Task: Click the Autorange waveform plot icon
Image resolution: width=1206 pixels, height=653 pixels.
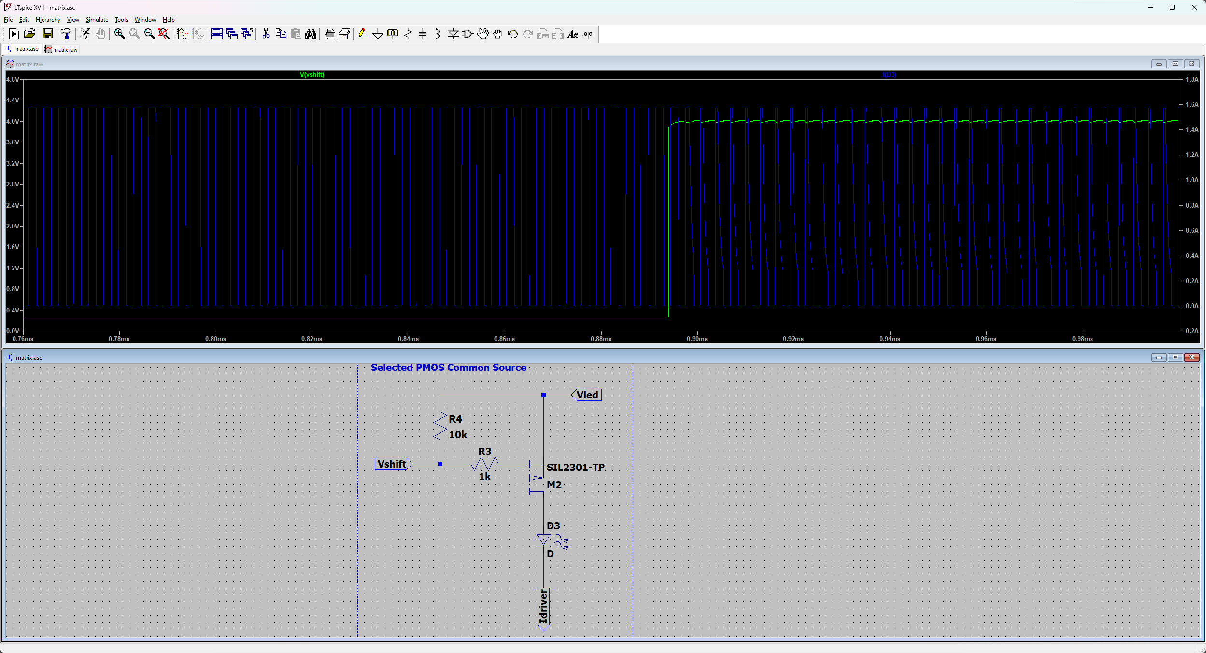Action: (183, 34)
